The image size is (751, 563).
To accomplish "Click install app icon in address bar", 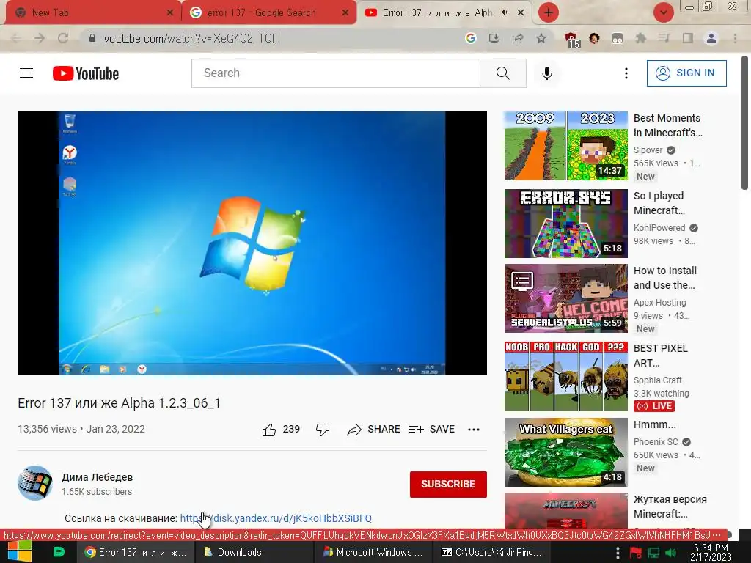I will (x=494, y=38).
